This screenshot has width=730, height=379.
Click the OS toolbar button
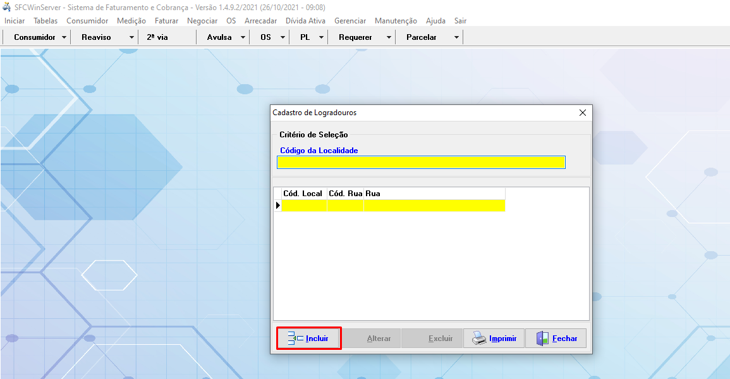point(265,37)
